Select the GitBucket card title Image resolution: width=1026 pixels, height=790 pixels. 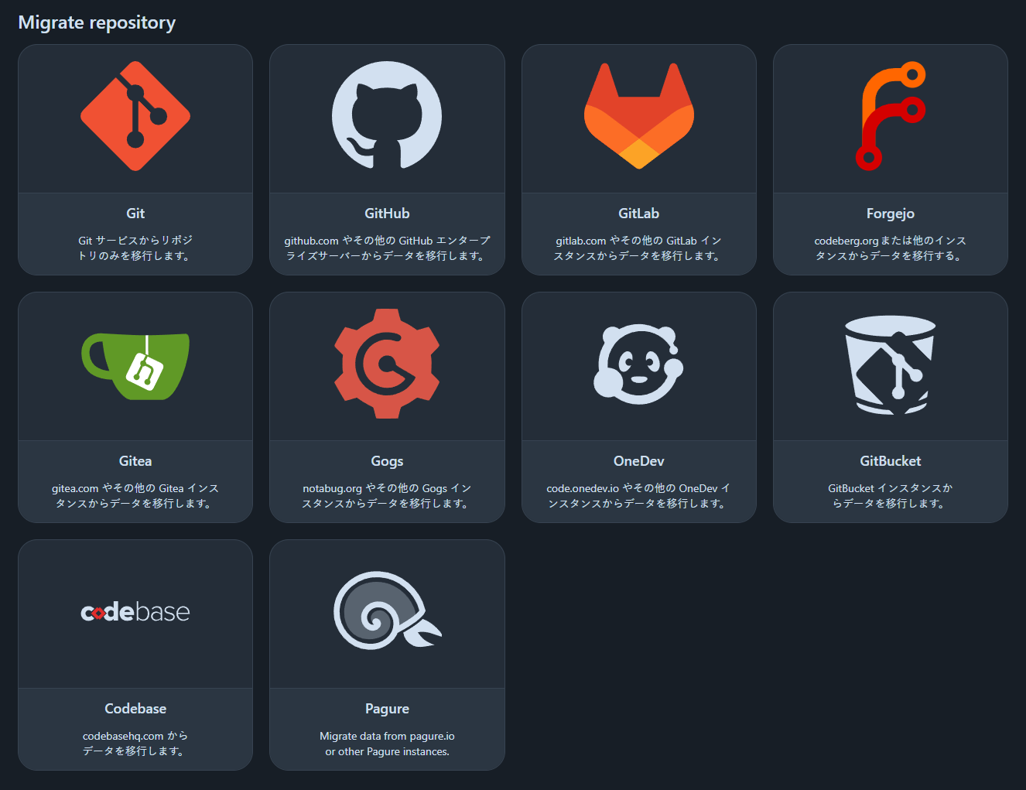pos(891,461)
